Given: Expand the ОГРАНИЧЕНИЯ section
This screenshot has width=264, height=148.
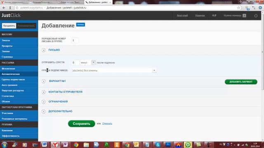Looking at the screenshot, I should 44,102.
